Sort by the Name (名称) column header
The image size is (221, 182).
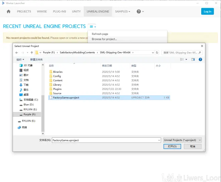coord(74,65)
